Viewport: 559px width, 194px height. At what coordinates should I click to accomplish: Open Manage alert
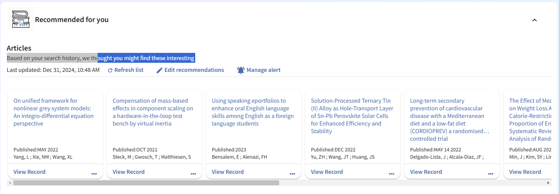coord(259,70)
